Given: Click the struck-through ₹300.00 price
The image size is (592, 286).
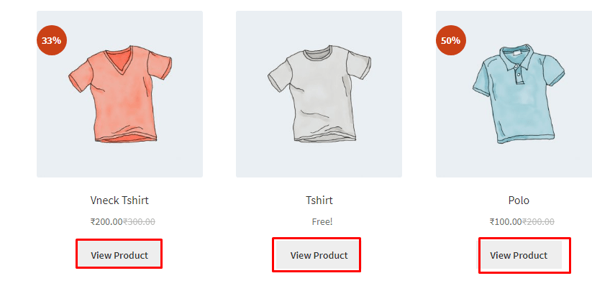Looking at the screenshot, I should tap(139, 221).
